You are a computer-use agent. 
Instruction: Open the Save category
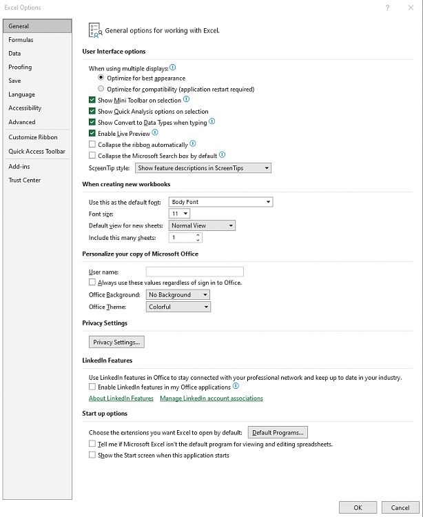[x=37, y=81]
